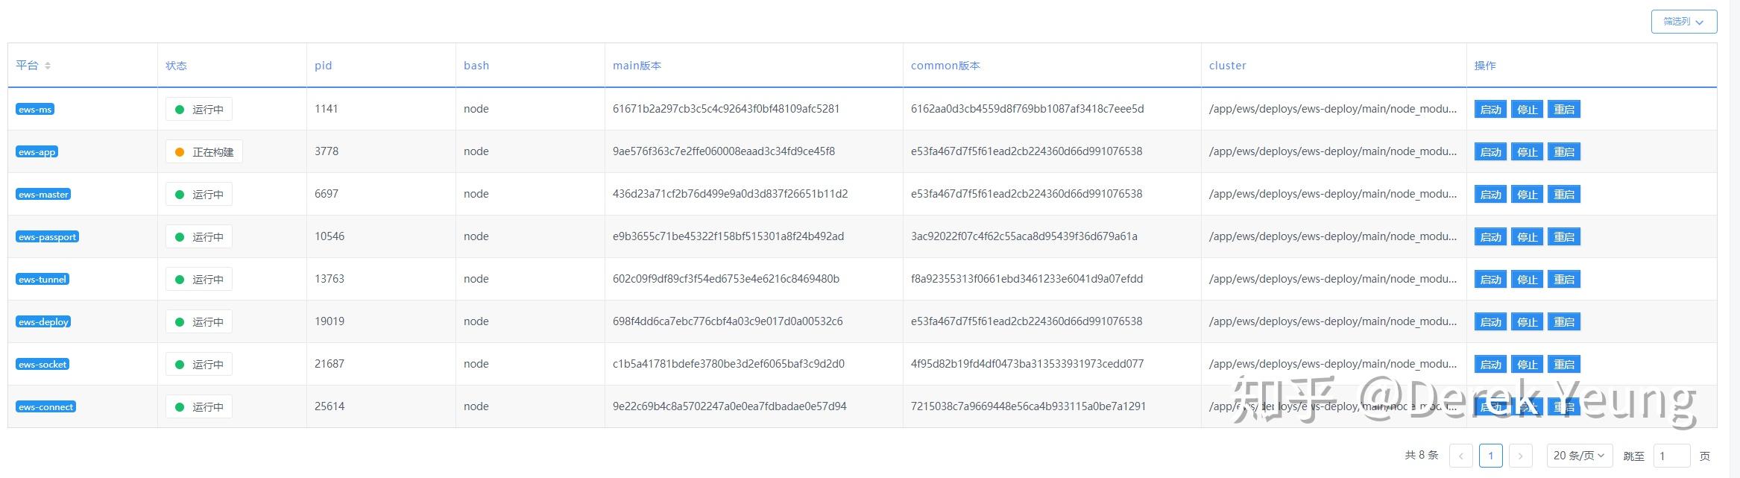Click the pid column header
The height and width of the screenshot is (478, 1740).
click(323, 66)
